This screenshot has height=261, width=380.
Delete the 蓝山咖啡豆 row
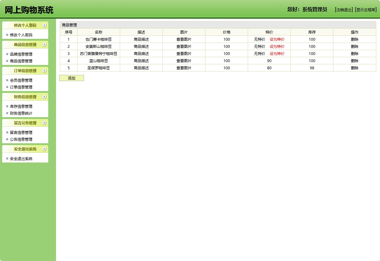[x=354, y=61]
